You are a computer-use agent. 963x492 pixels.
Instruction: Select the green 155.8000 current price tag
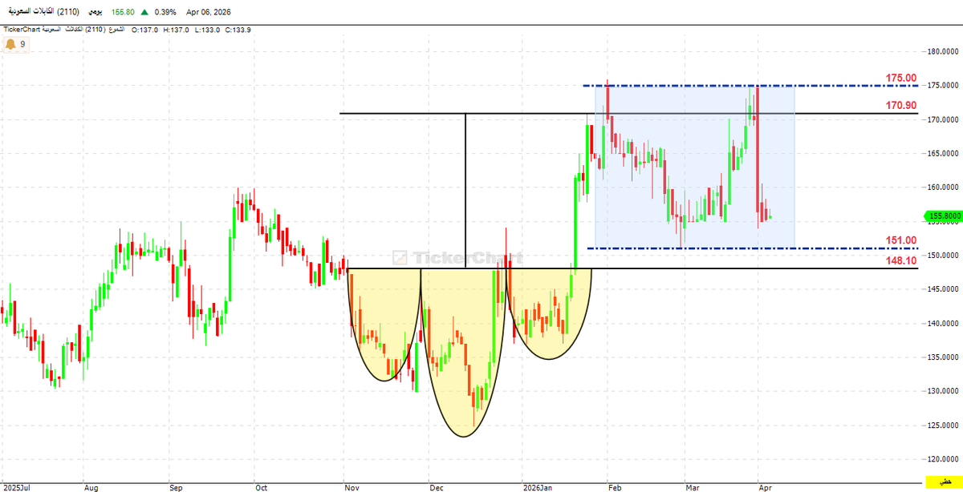(943, 216)
